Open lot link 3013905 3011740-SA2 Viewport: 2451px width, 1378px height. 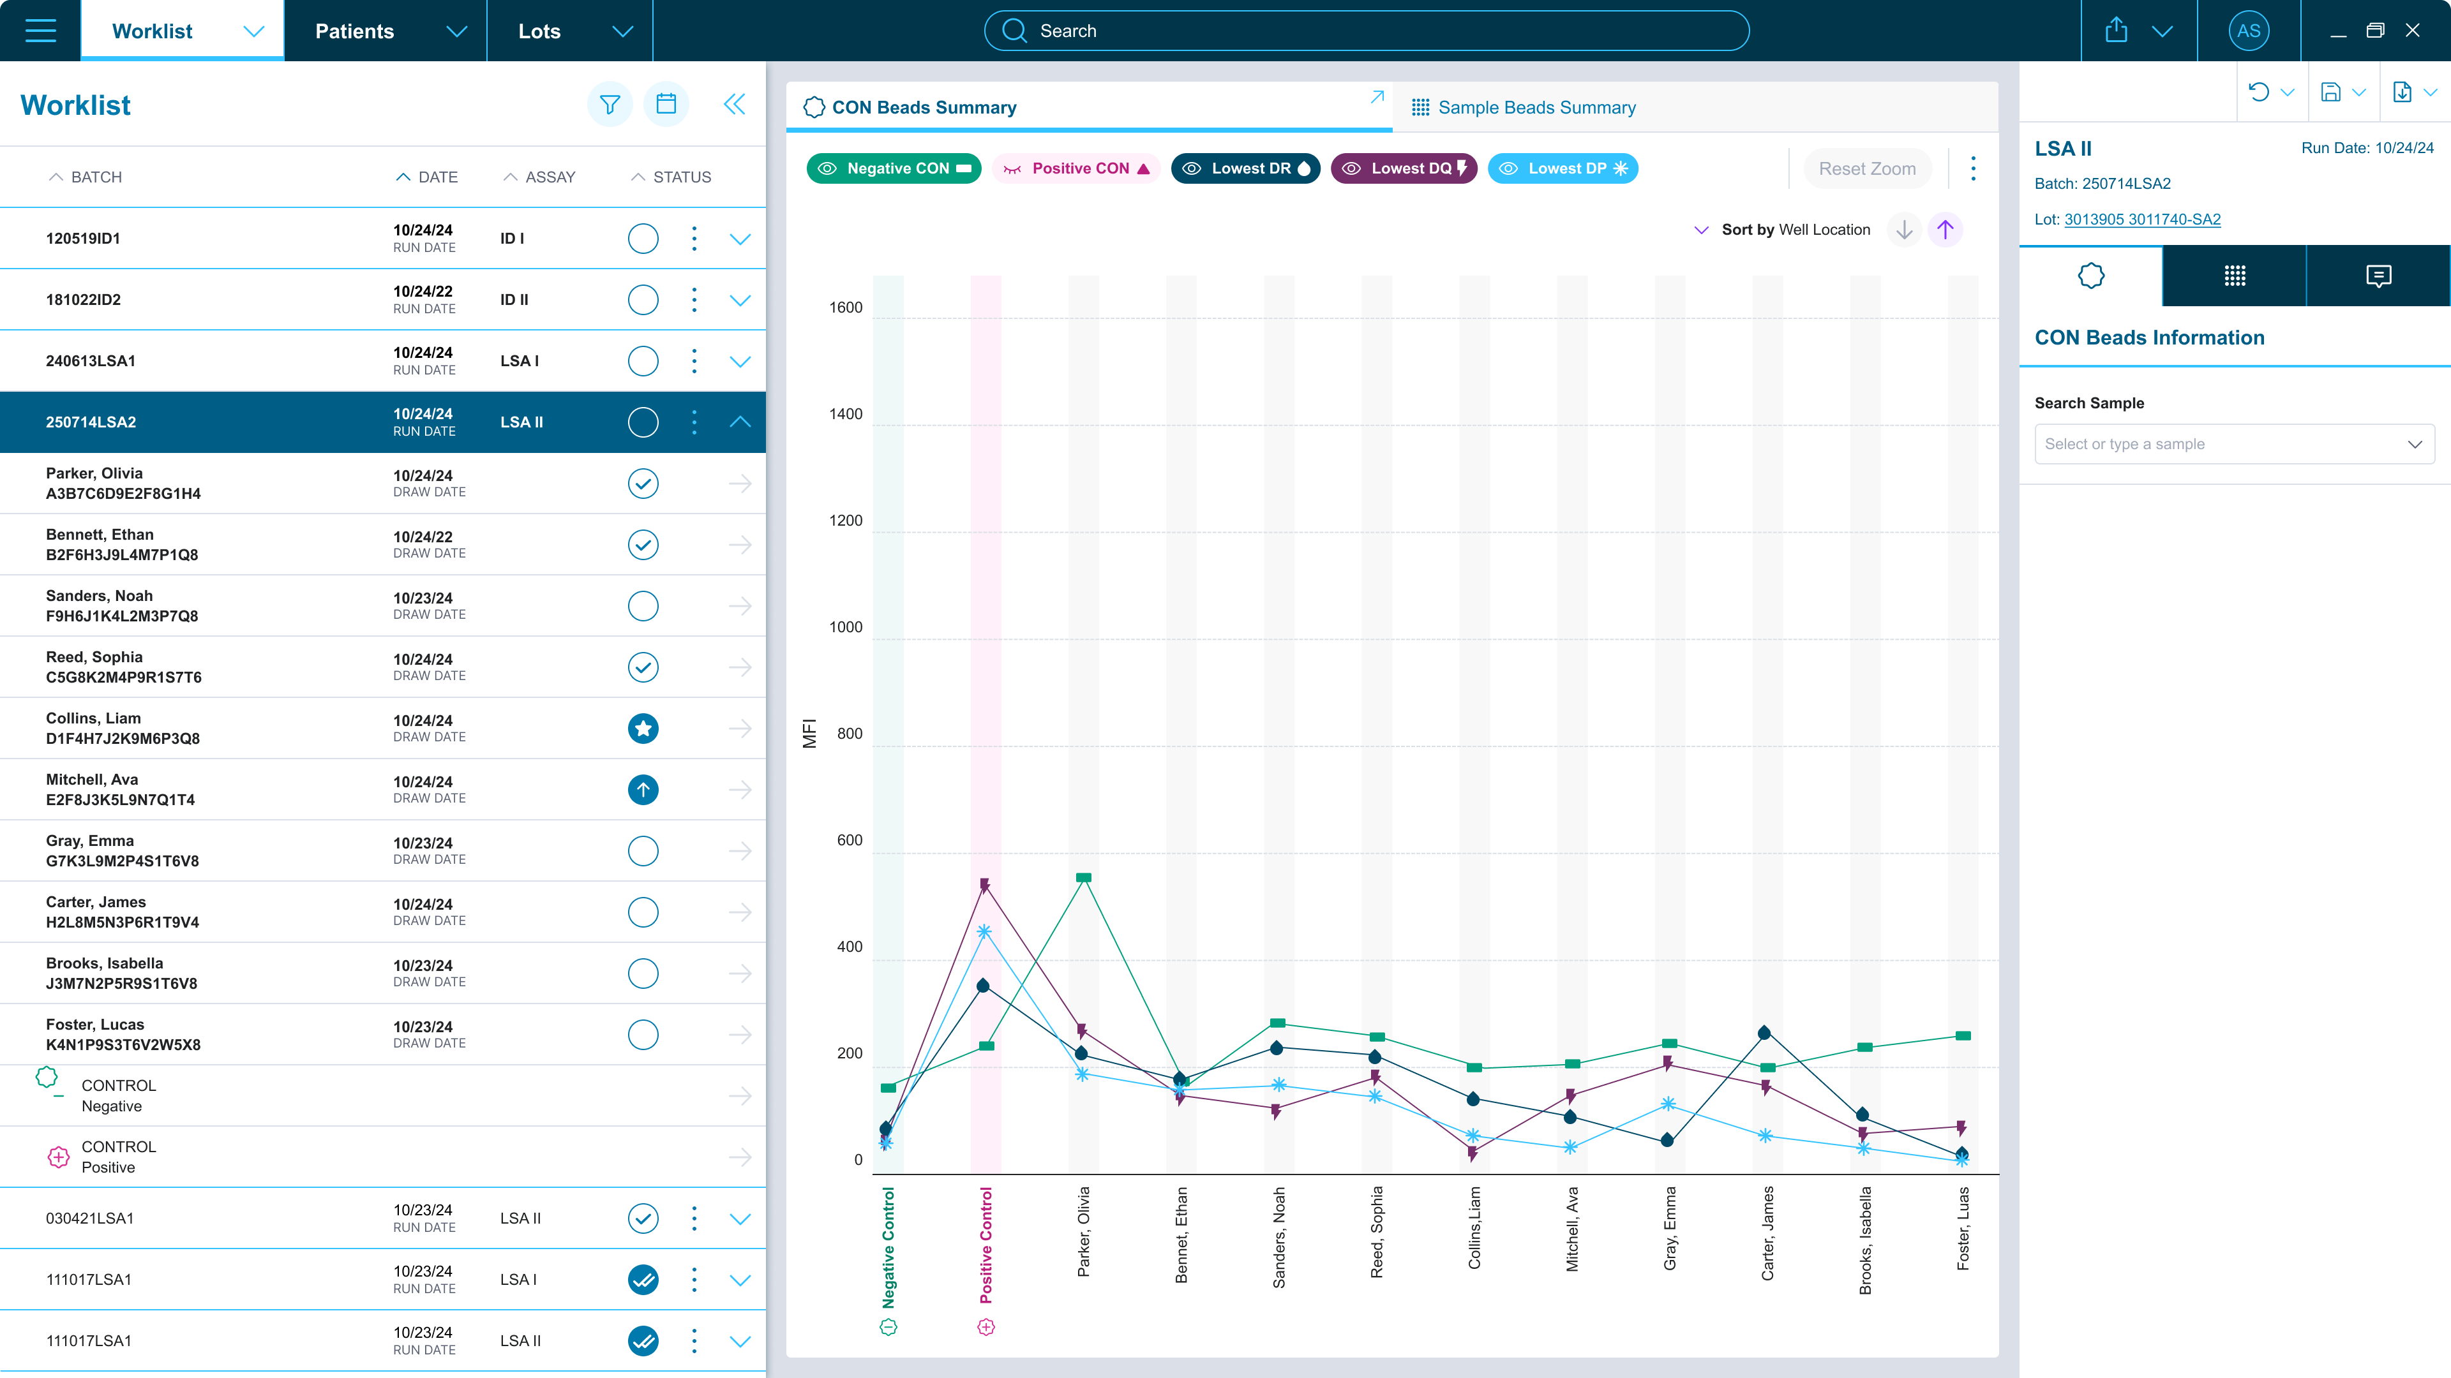click(2142, 219)
